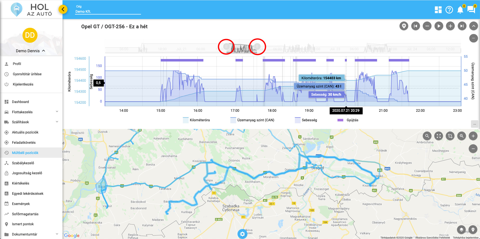This screenshot has height=239, width=480.
Task: Enter fullscreen map view
Action: click(x=438, y=136)
